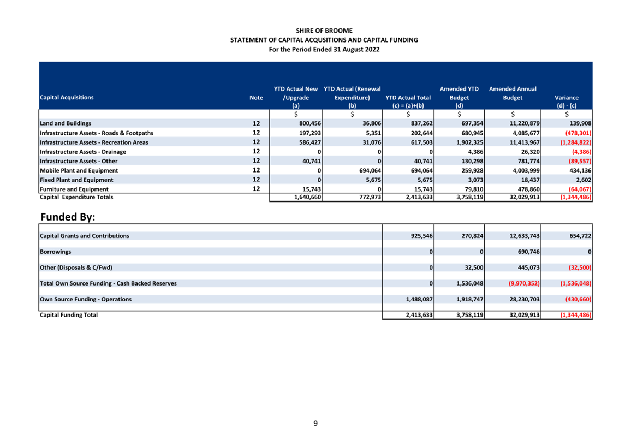Select 'Own Source Funding - Operations' label

[x=86, y=300]
